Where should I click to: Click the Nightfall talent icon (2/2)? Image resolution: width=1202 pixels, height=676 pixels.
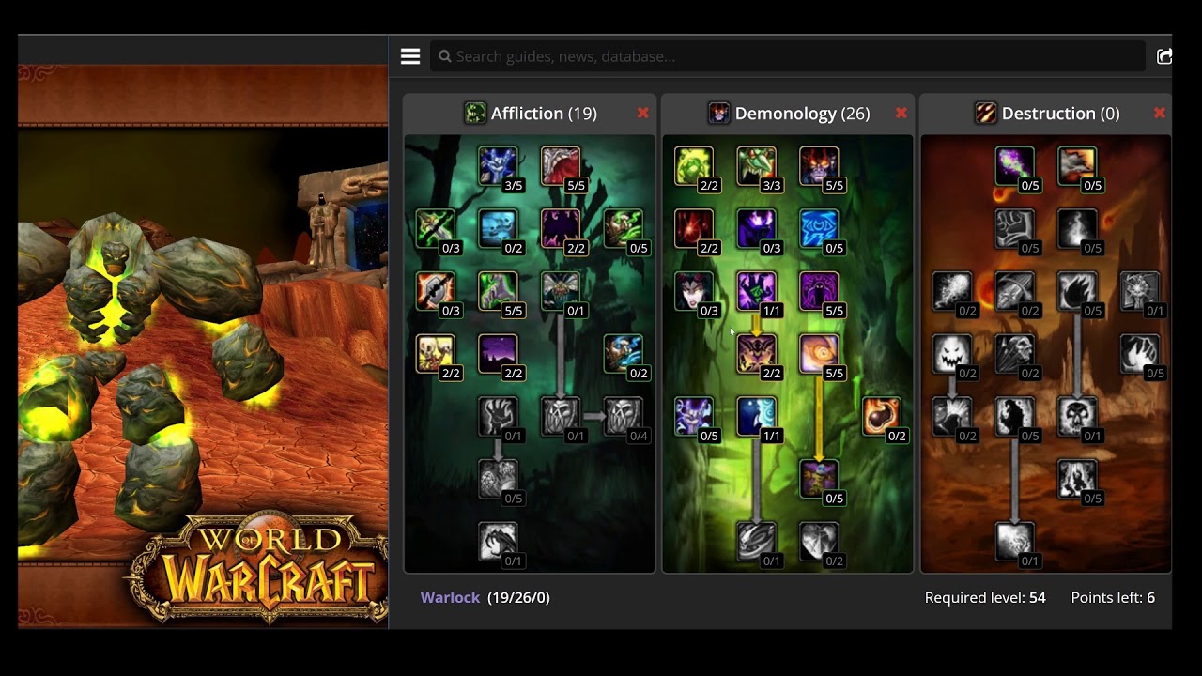tap(498, 354)
